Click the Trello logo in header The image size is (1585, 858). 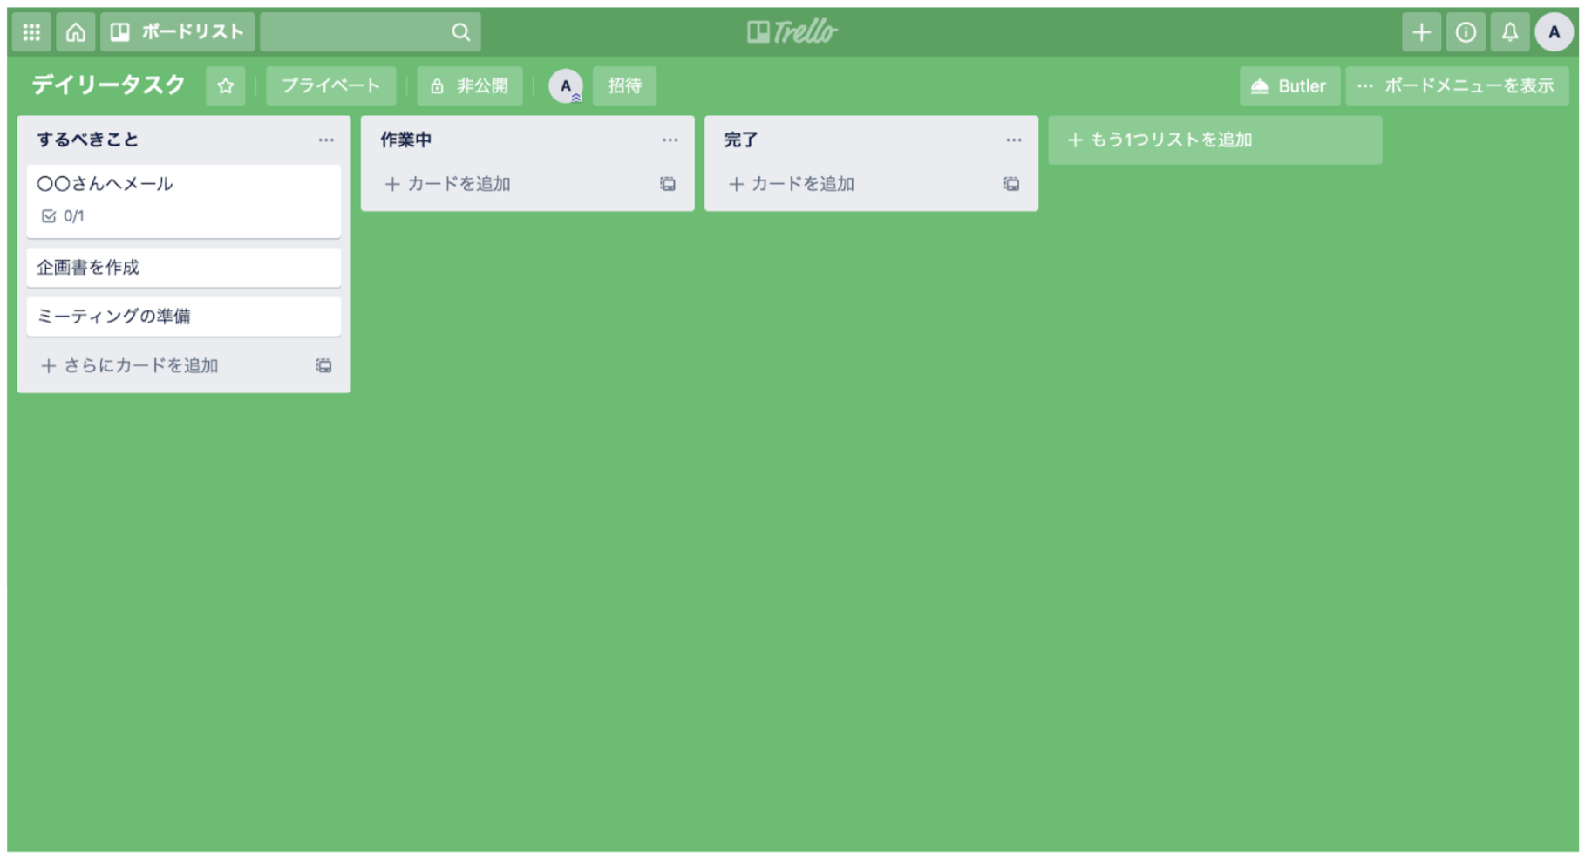point(792,32)
